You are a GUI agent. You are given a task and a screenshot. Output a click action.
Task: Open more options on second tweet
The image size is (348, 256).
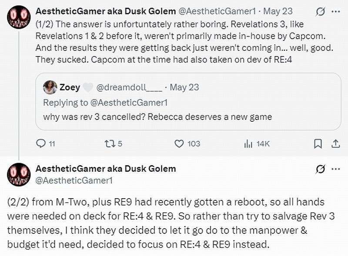(335, 169)
